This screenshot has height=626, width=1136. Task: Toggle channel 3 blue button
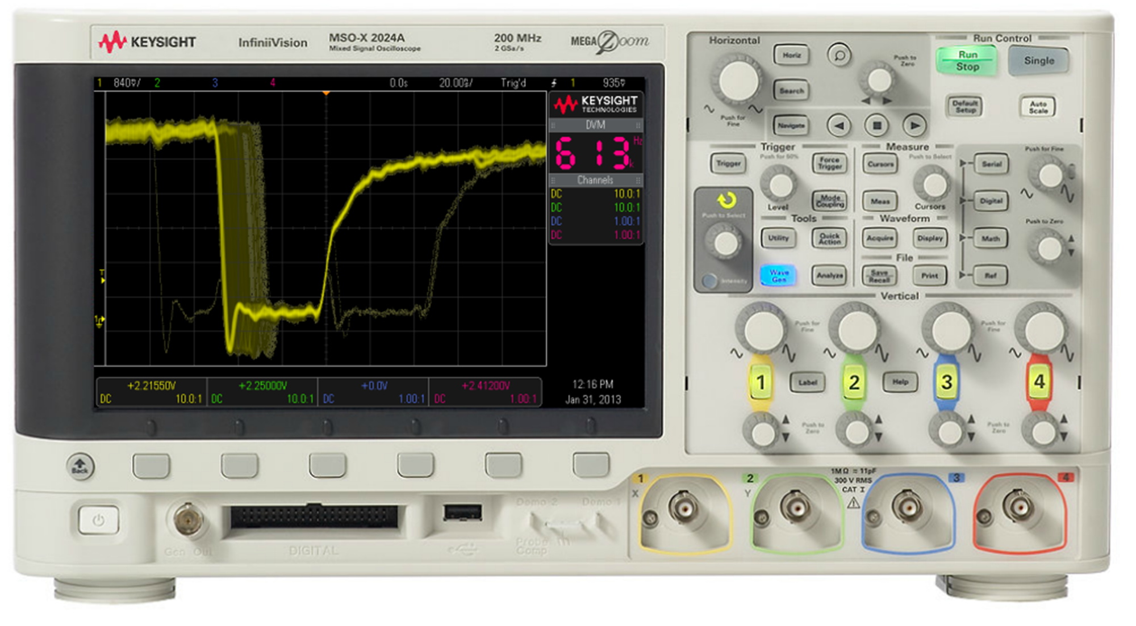click(x=946, y=382)
